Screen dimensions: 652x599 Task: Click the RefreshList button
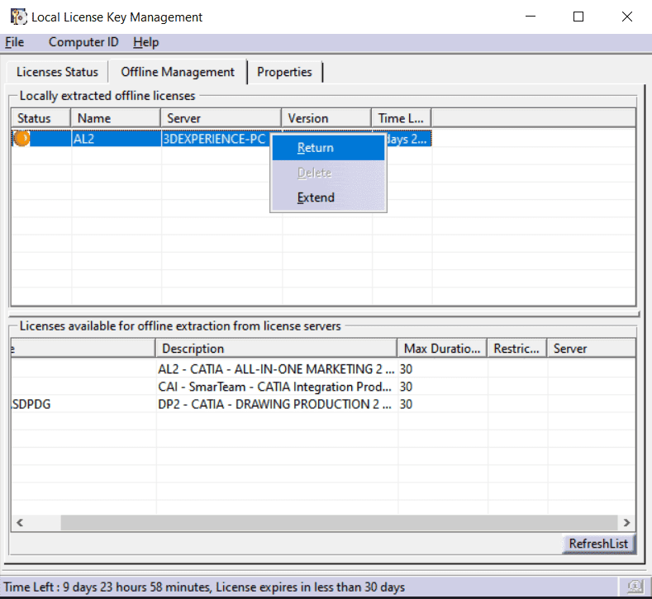[598, 544]
